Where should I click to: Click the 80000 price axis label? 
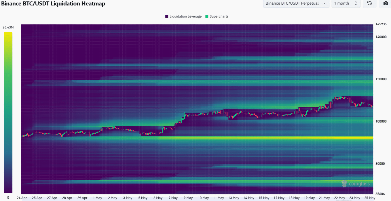point(380,164)
